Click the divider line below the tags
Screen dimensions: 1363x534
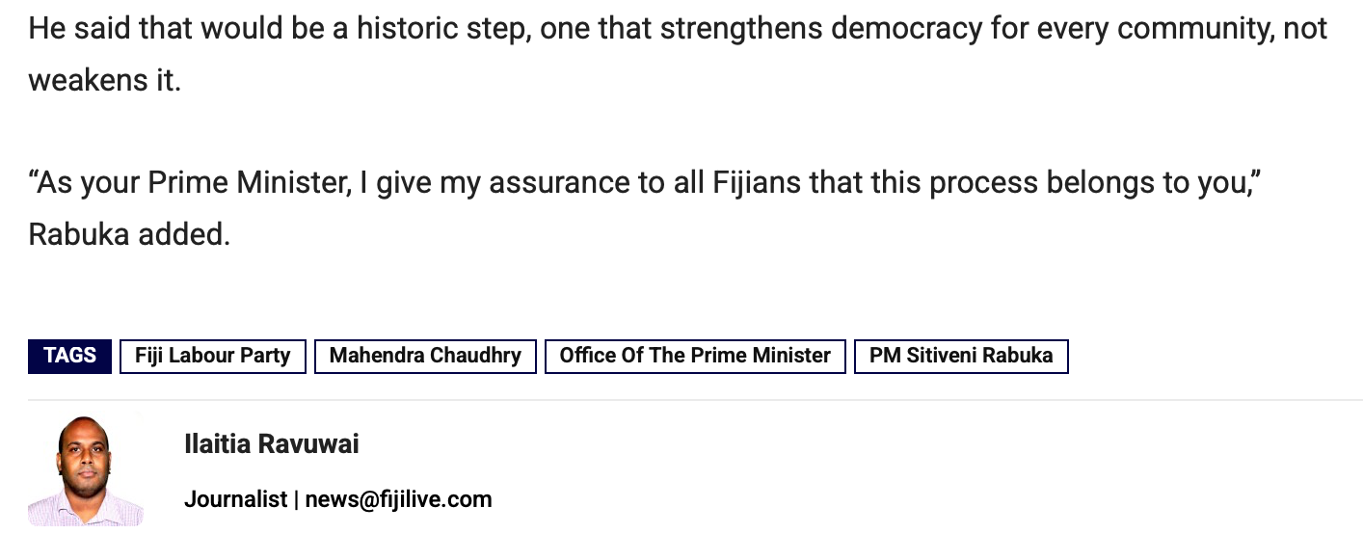tap(694, 400)
